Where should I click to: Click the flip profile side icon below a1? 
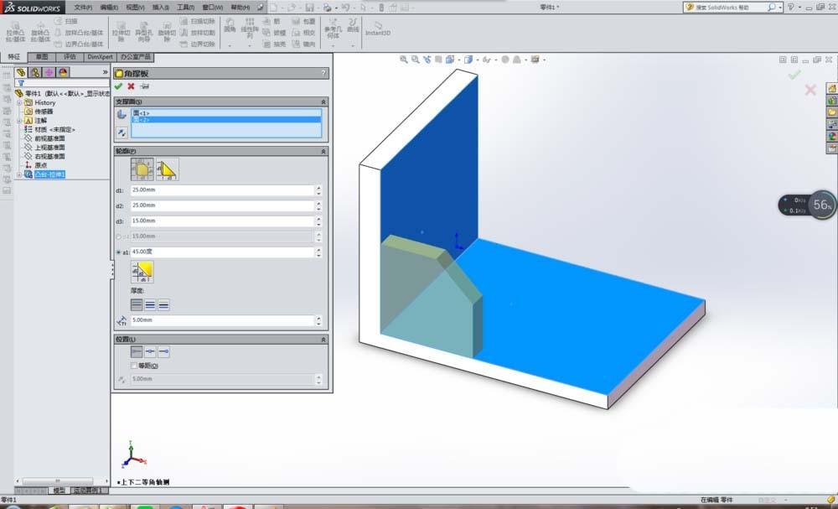(142, 271)
